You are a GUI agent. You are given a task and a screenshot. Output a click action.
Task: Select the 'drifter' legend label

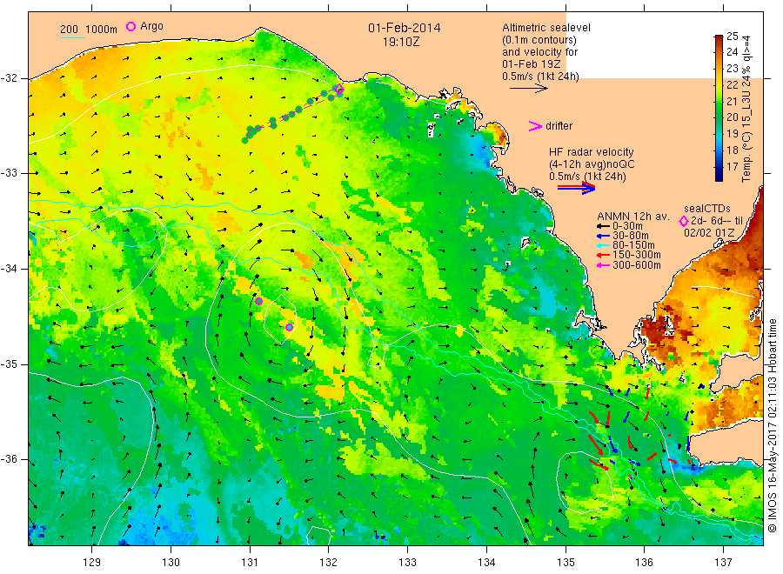[559, 126]
